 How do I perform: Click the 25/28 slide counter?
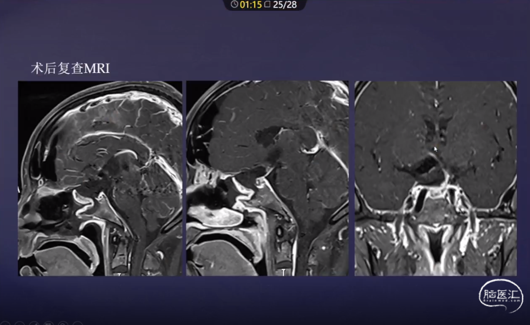pyautogui.click(x=284, y=5)
